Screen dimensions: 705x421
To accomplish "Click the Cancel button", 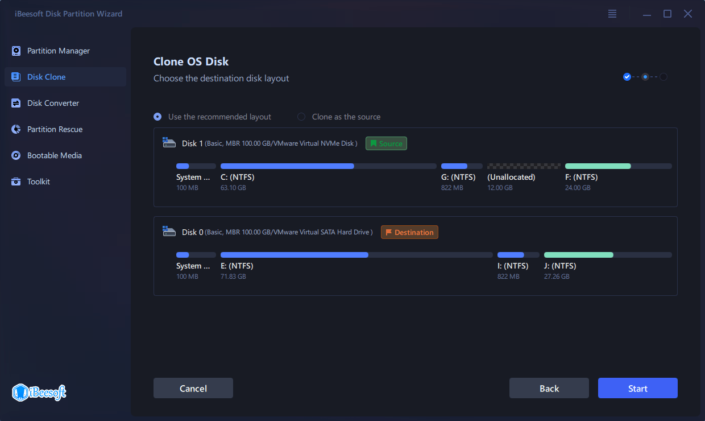I will tap(193, 388).
